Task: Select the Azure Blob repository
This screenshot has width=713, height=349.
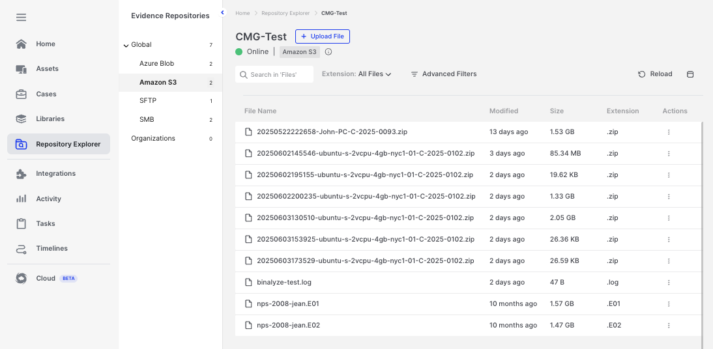Action: pyautogui.click(x=156, y=64)
